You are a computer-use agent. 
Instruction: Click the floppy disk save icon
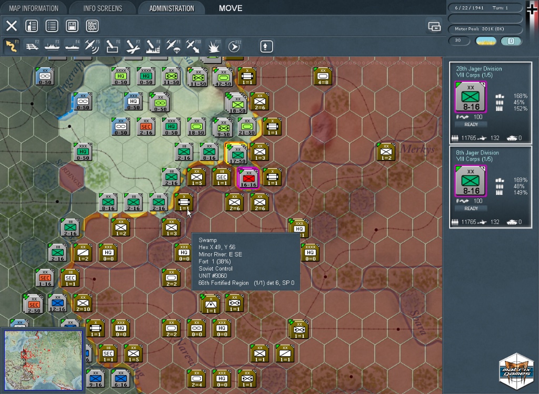[x=72, y=26]
